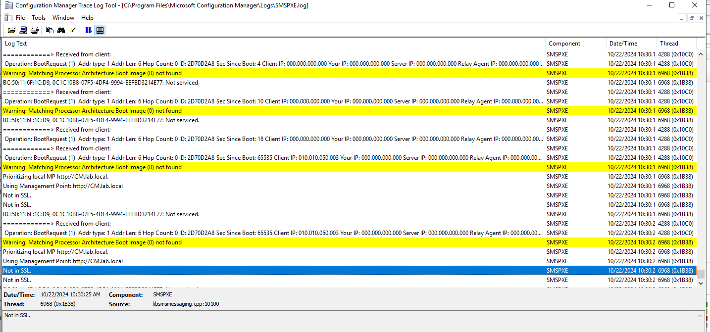Find text using the binoculars icon

61,30
